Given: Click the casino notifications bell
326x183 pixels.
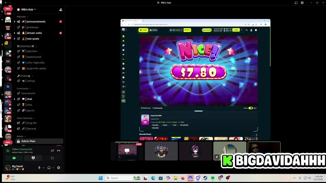Looking at the screenshot, I should pos(256,30).
